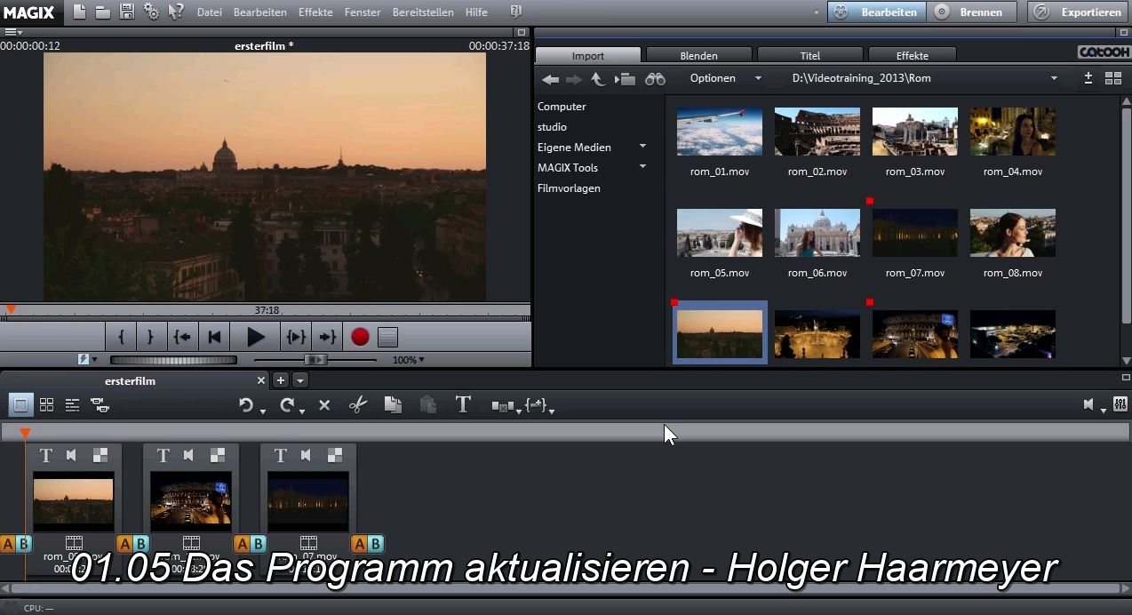Screen dimensions: 1132x615
Task: Switch to the Titel tab
Action: click(x=809, y=55)
